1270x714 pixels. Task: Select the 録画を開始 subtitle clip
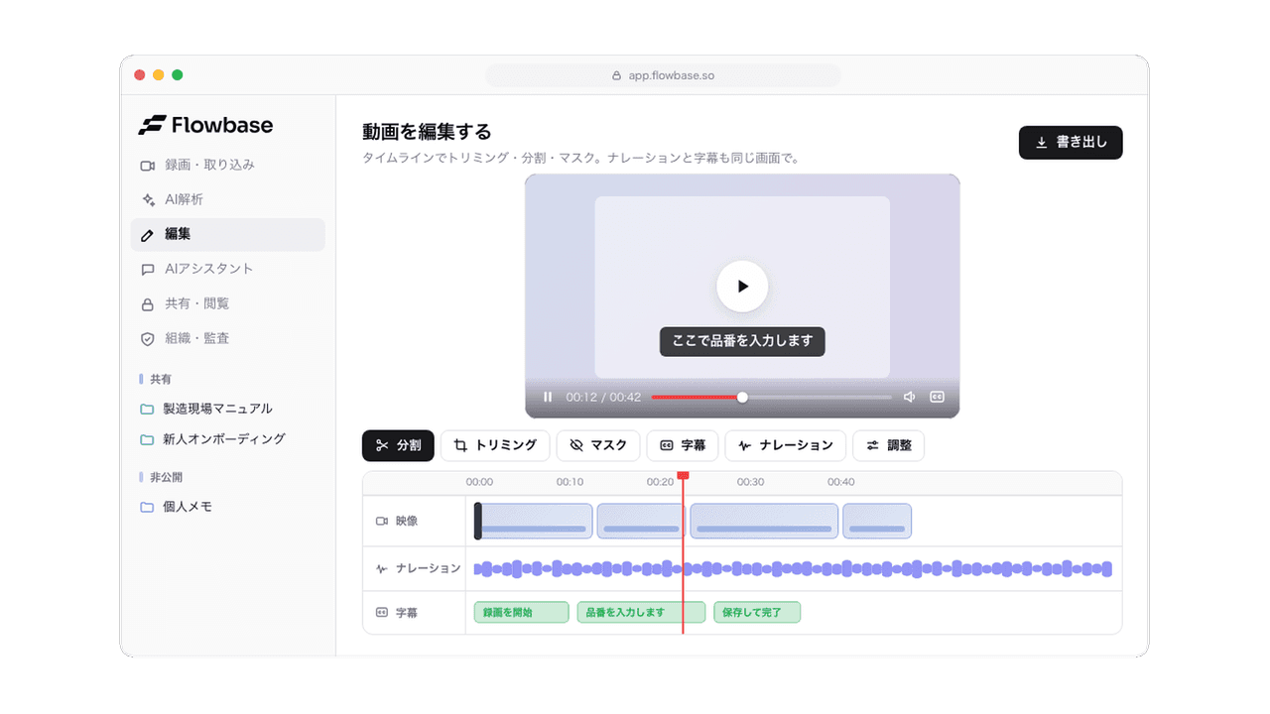click(521, 613)
